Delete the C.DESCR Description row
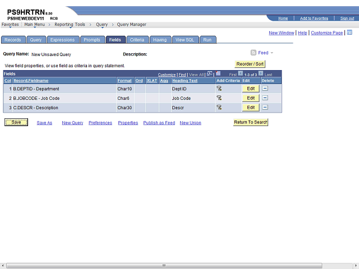This screenshot has width=359, height=269. coord(265,107)
